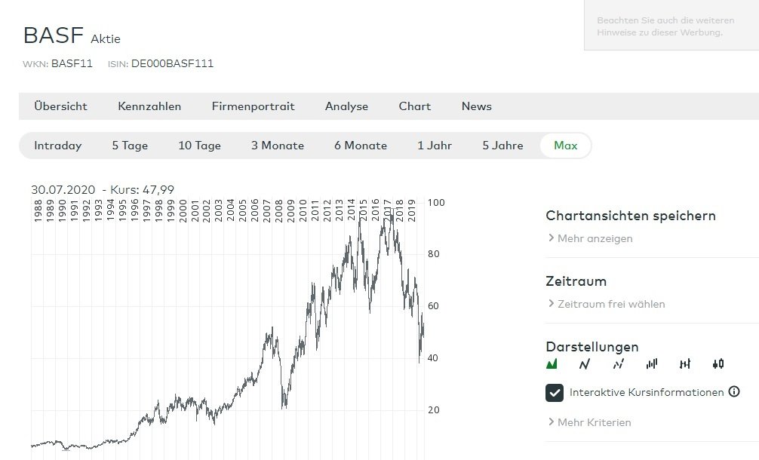Open info icon beside Interaktive Kursinformationen
This screenshot has height=460, width=759.
[734, 392]
